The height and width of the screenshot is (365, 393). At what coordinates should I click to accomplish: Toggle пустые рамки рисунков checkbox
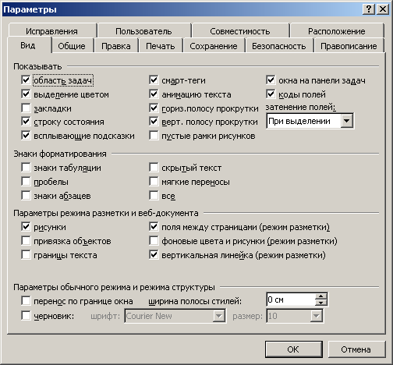[154, 136]
